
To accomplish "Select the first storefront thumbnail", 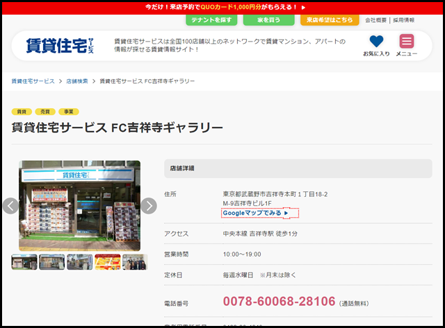I will point(24,262).
